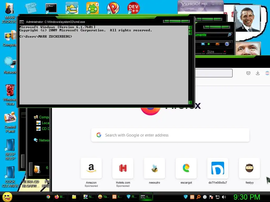Click the green dot icon in explorer toolbar
This screenshot has height=202, width=270.
point(209,44)
